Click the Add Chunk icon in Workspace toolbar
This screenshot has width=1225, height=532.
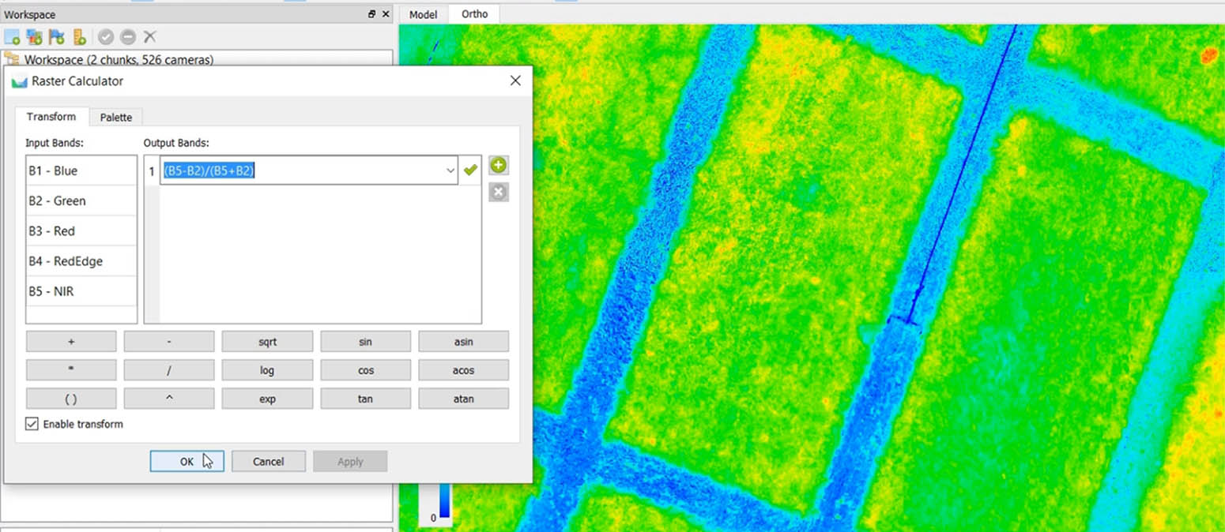(12, 37)
